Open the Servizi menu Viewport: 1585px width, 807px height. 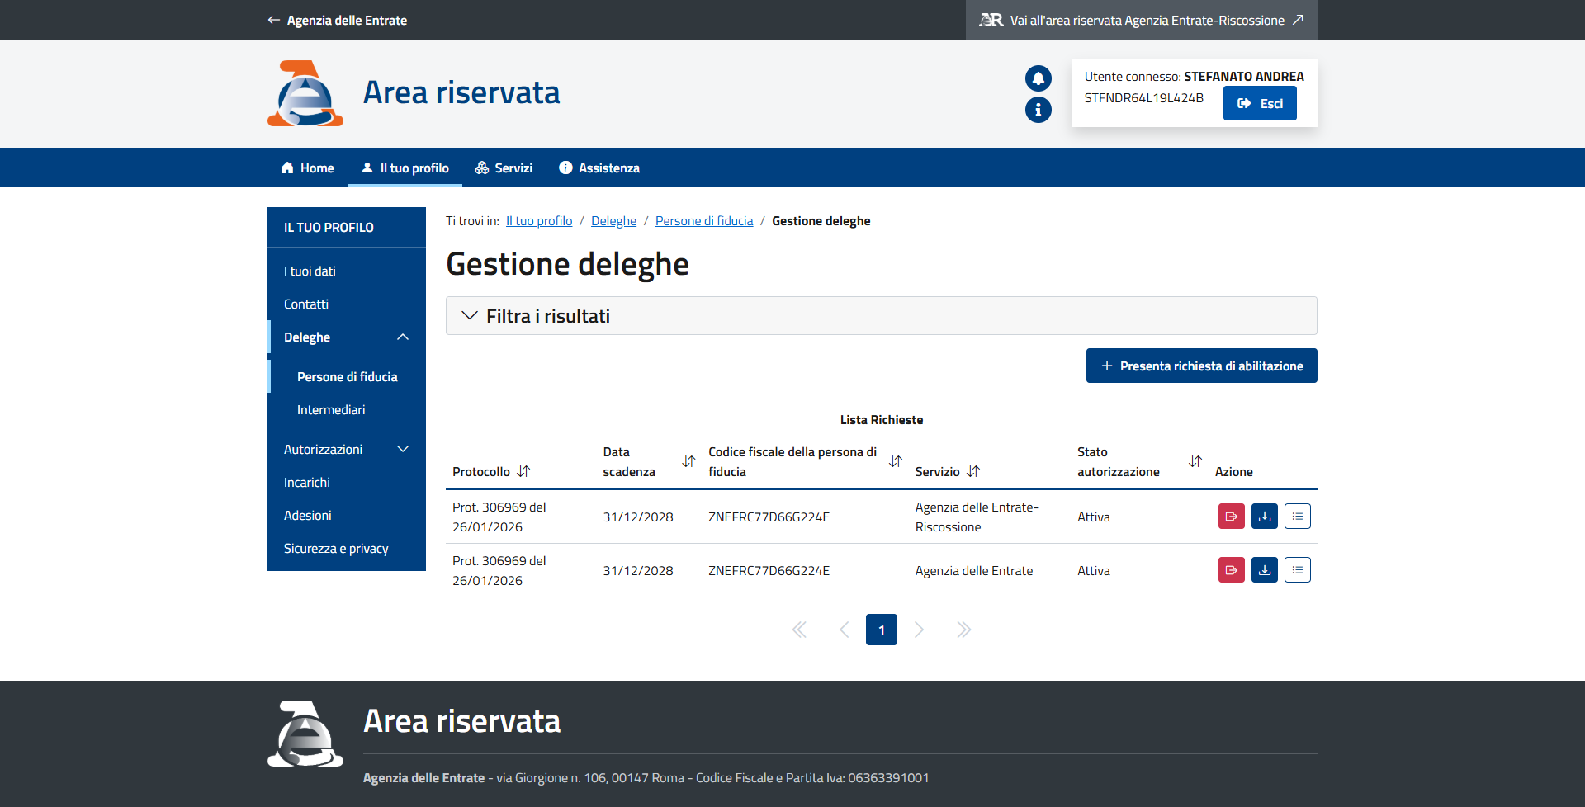point(504,168)
